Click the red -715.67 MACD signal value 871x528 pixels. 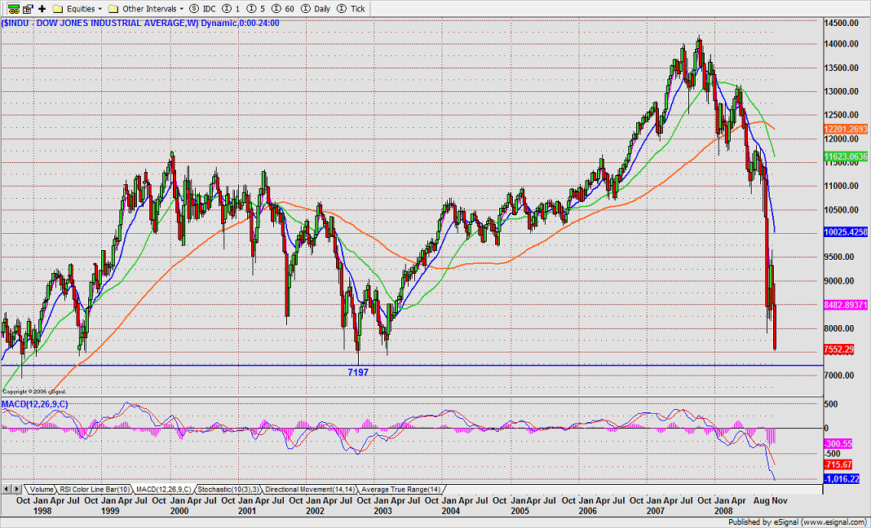pyautogui.click(x=838, y=464)
